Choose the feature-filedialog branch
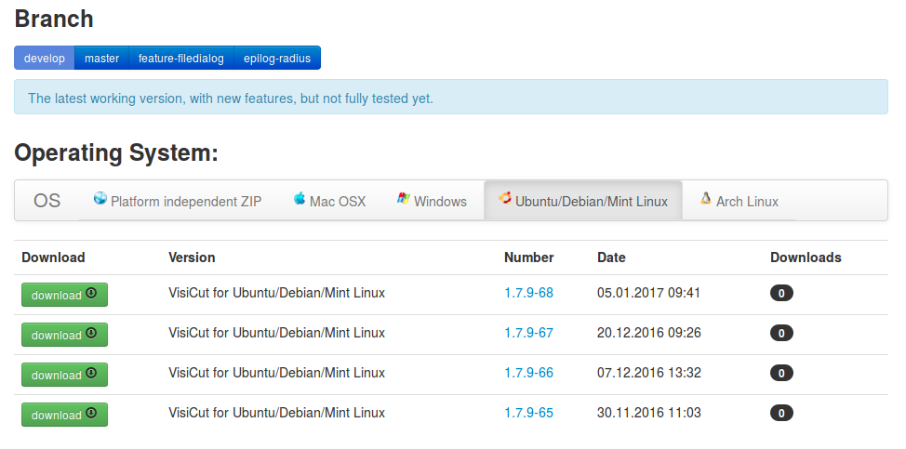Image resolution: width=906 pixels, height=449 pixels. tap(181, 59)
